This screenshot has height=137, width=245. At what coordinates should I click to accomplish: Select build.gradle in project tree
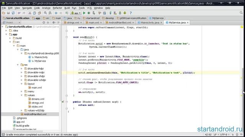point(23,126)
